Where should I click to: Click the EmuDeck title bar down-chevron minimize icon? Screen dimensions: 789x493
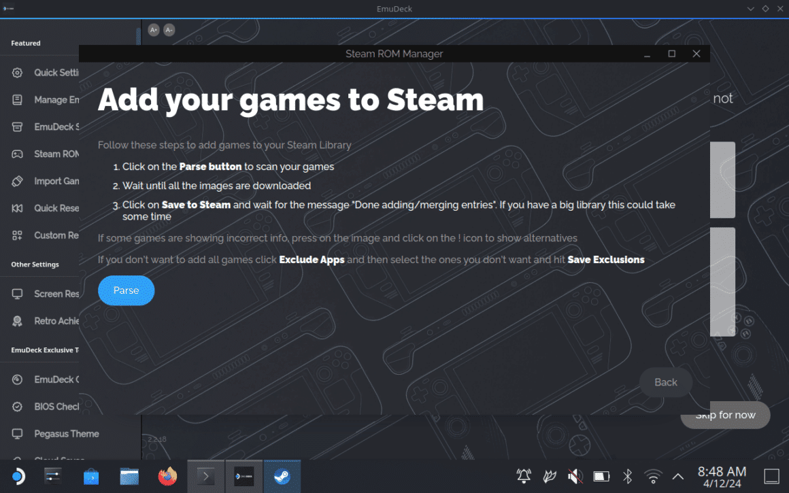[750, 9]
